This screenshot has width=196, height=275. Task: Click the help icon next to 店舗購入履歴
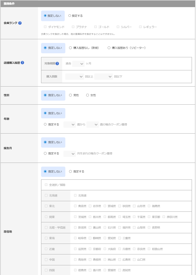(22, 63)
